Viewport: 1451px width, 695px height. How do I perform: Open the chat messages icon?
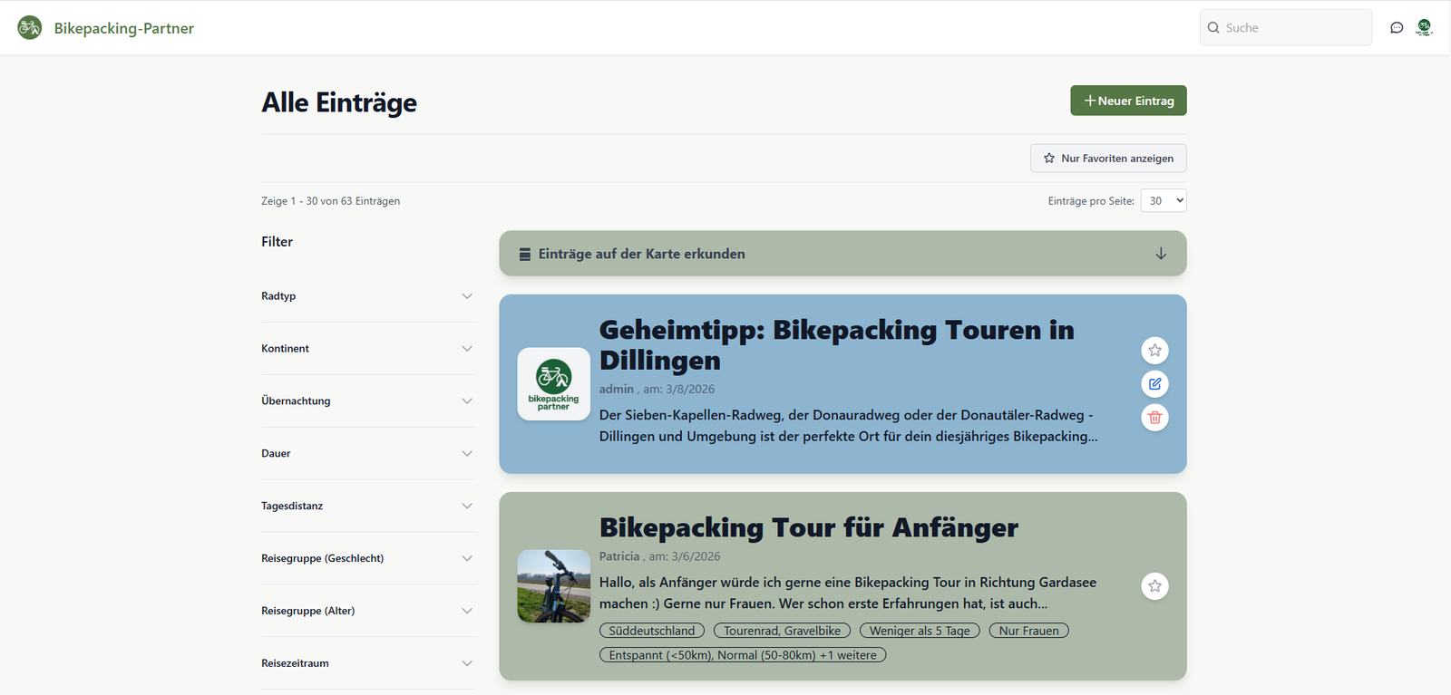pos(1397,28)
